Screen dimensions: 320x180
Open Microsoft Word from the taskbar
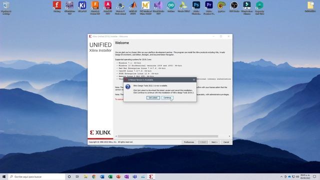click(x=102, y=176)
